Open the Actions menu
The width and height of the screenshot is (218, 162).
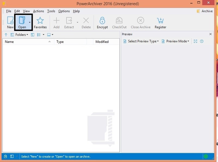[x=38, y=11]
